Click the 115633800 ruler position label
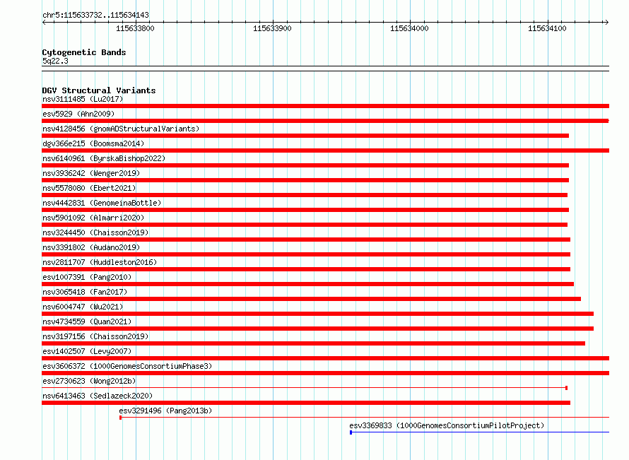 click(x=135, y=28)
